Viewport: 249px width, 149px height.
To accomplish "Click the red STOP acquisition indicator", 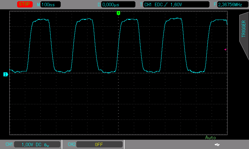I will pos(26,4).
